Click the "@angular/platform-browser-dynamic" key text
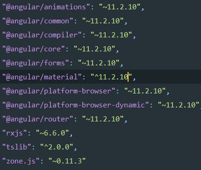 75,105
